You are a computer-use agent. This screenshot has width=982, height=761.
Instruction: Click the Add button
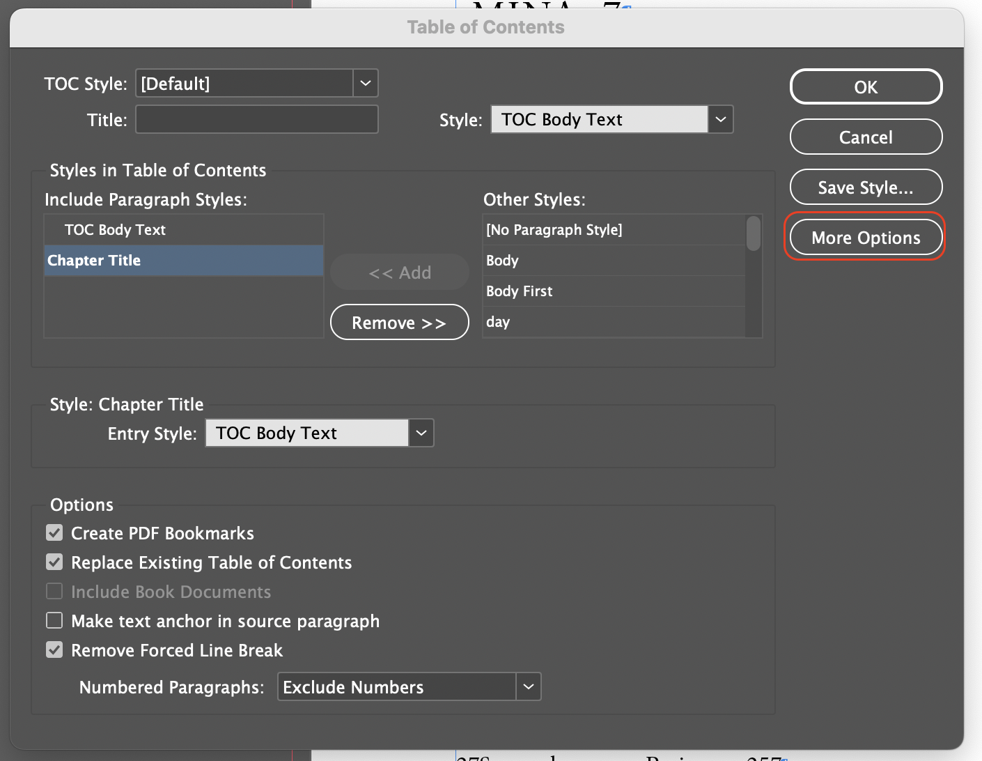[399, 272]
